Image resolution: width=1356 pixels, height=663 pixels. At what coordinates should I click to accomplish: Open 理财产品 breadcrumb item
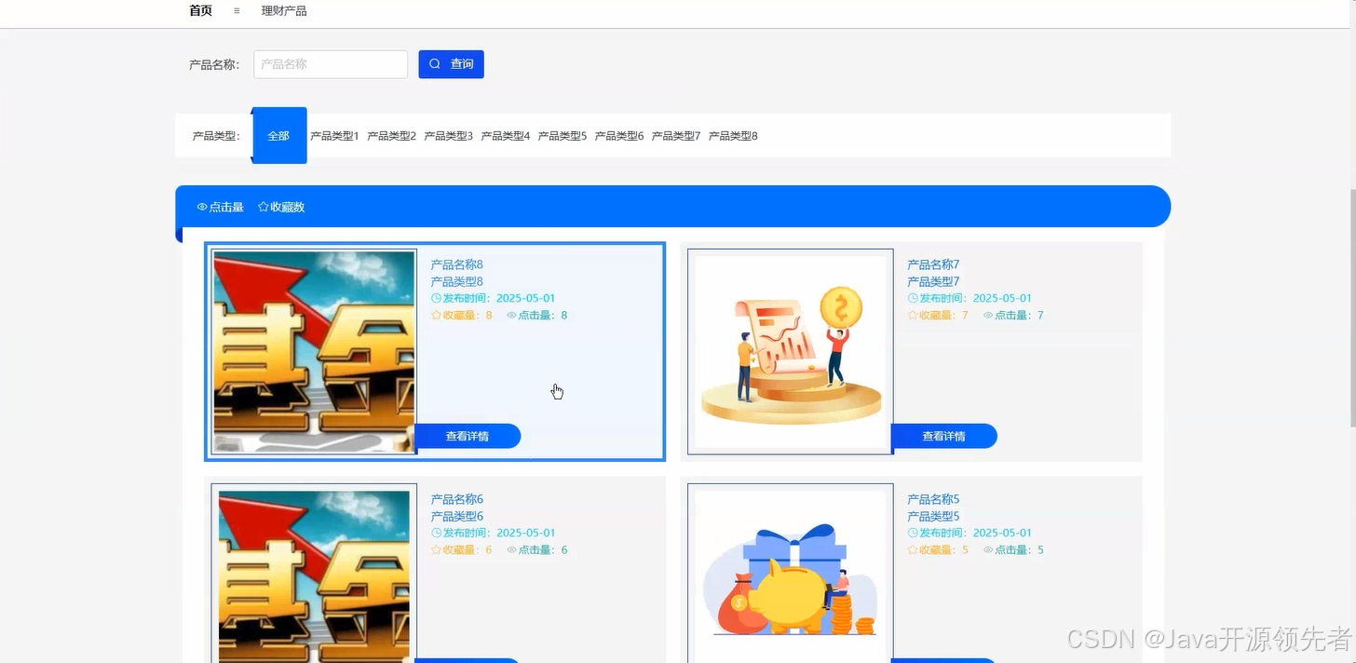click(x=284, y=11)
